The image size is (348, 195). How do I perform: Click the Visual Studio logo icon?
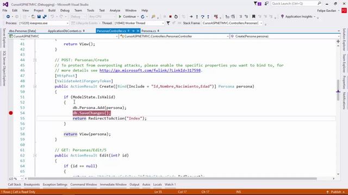5,4
